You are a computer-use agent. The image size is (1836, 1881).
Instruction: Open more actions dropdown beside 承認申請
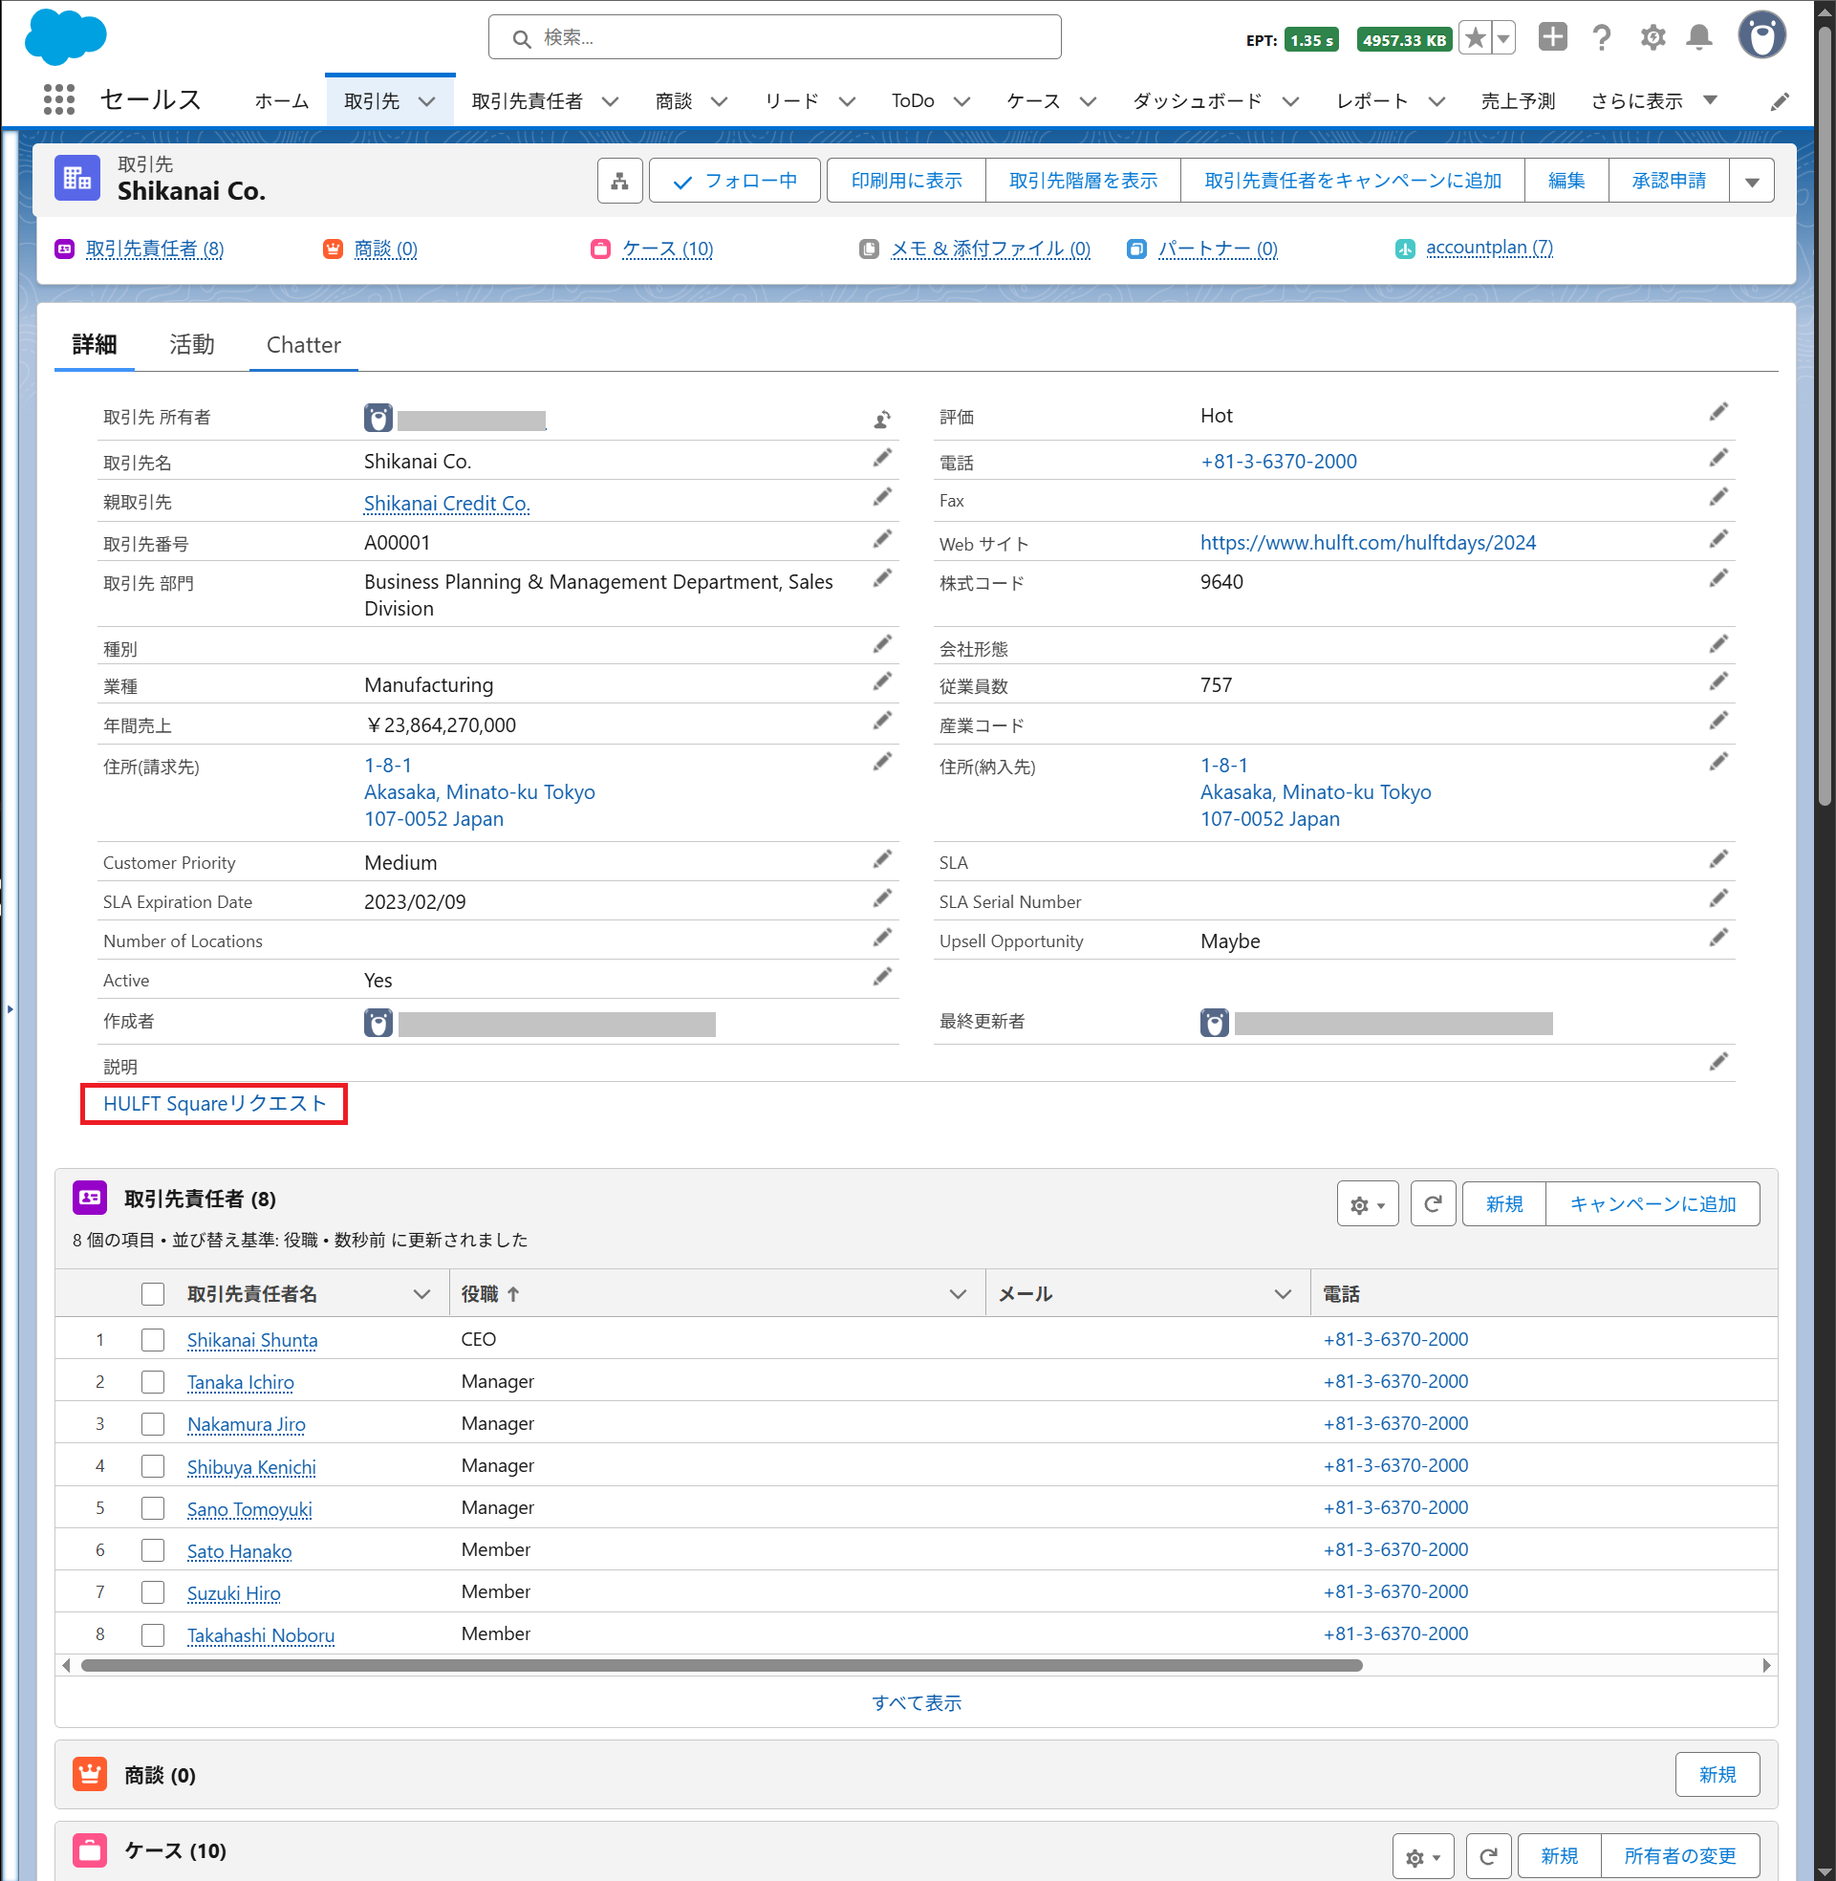pyautogui.click(x=1751, y=182)
